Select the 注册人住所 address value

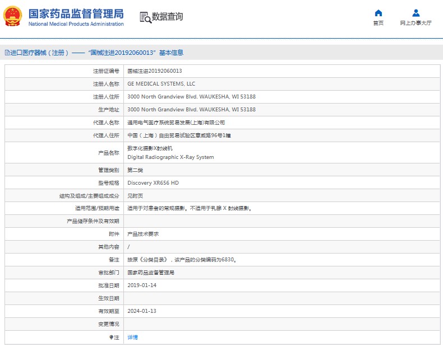[191, 97]
